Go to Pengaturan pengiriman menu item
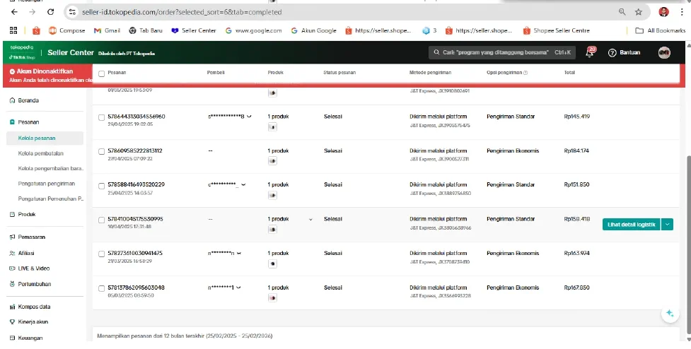The height and width of the screenshot is (349, 691). 46,183
